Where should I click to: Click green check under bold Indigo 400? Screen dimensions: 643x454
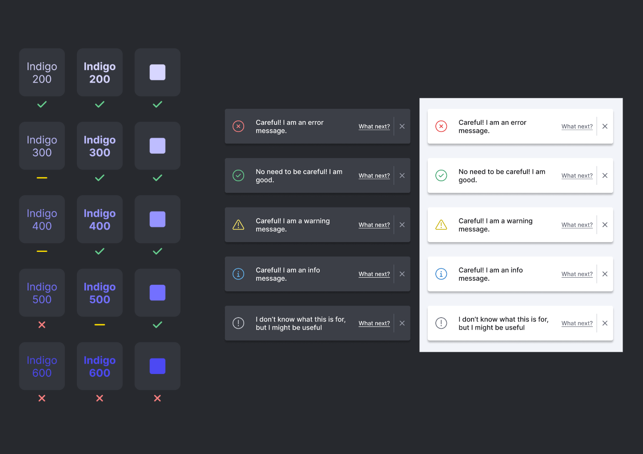click(x=100, y=251)
